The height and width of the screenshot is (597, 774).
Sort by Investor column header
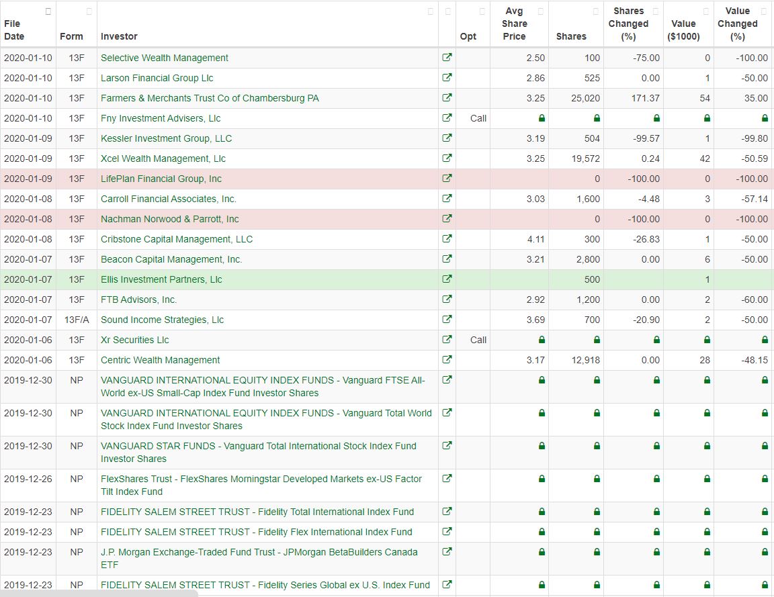click(267, 24)
